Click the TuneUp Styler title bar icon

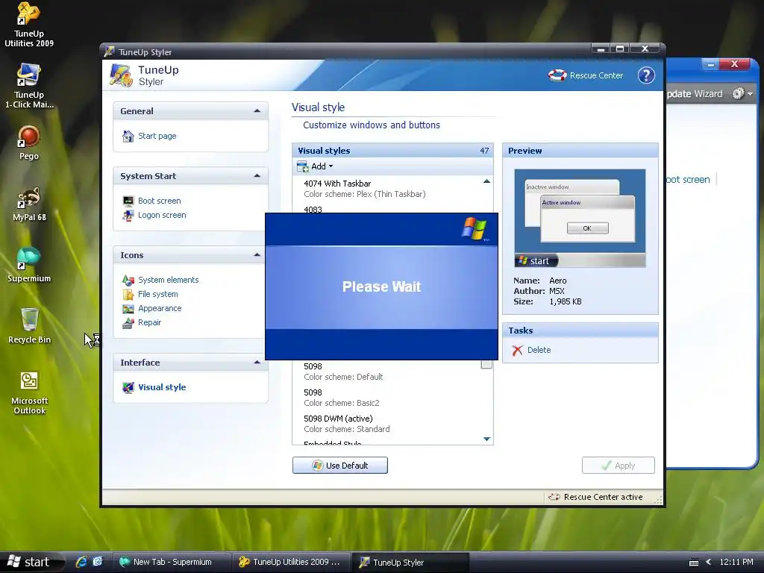click(x=109, y=51)
